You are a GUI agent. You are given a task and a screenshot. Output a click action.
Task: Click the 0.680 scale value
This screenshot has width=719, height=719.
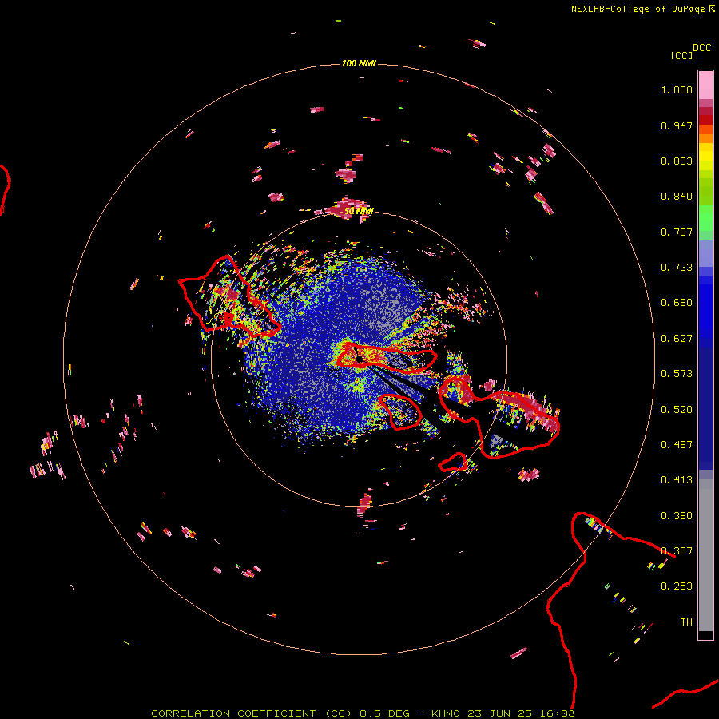pos(677,303)
